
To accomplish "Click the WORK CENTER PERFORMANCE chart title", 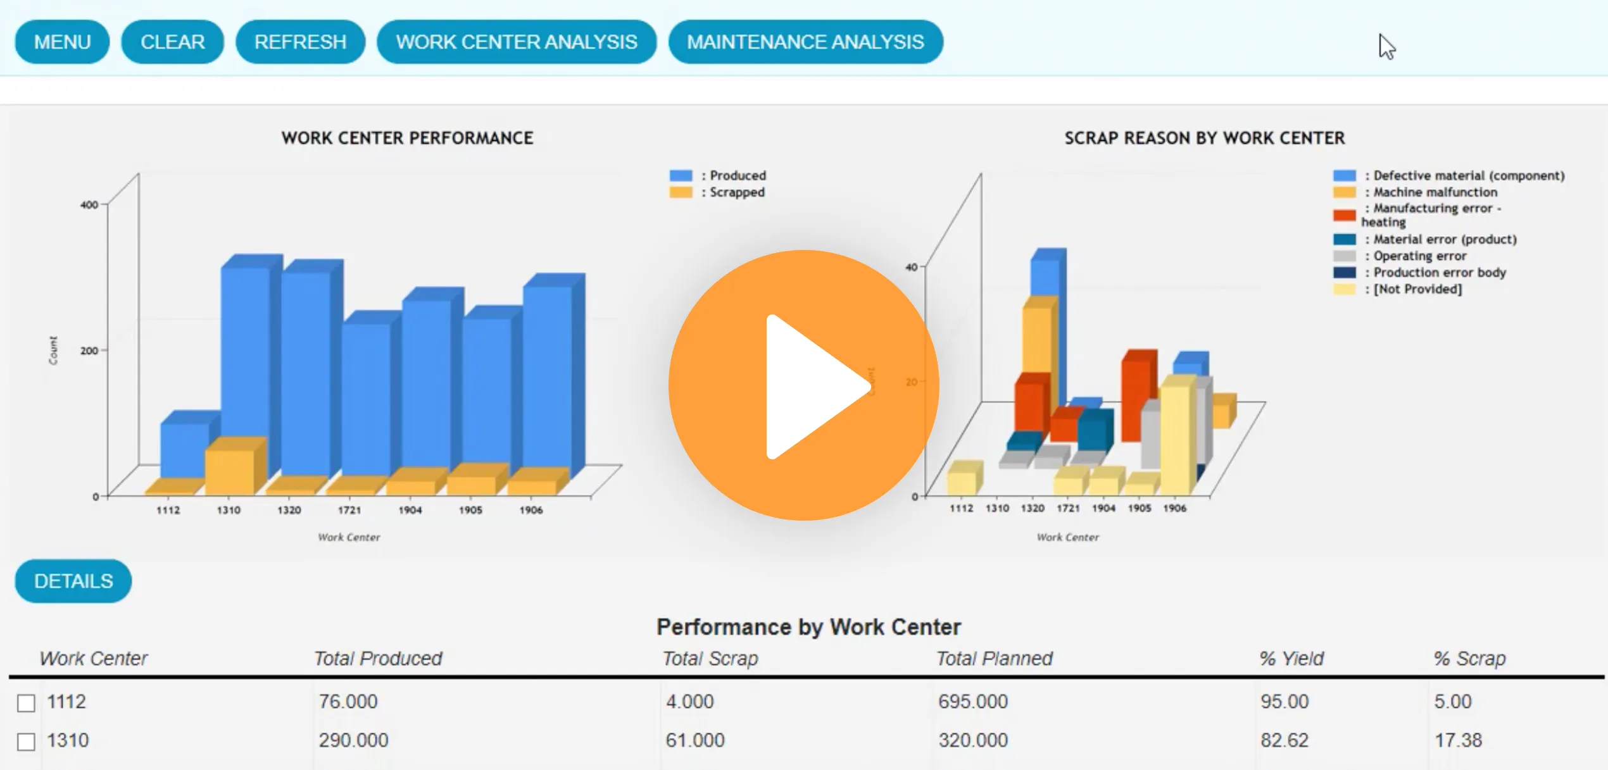I will click(x=407, y=138).
